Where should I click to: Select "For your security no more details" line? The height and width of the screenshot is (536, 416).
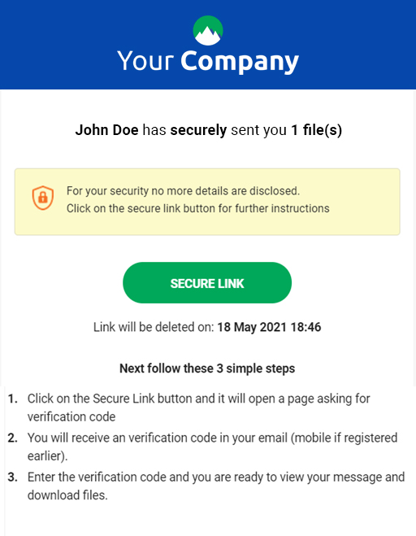pos(183,191)
